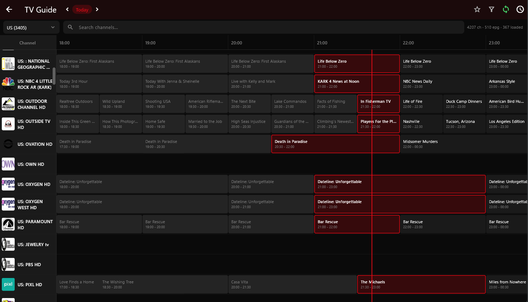Open the Death in Paradise program at 20:30
This screenshot has height=302, width=528.
click(x=335, y=144)
